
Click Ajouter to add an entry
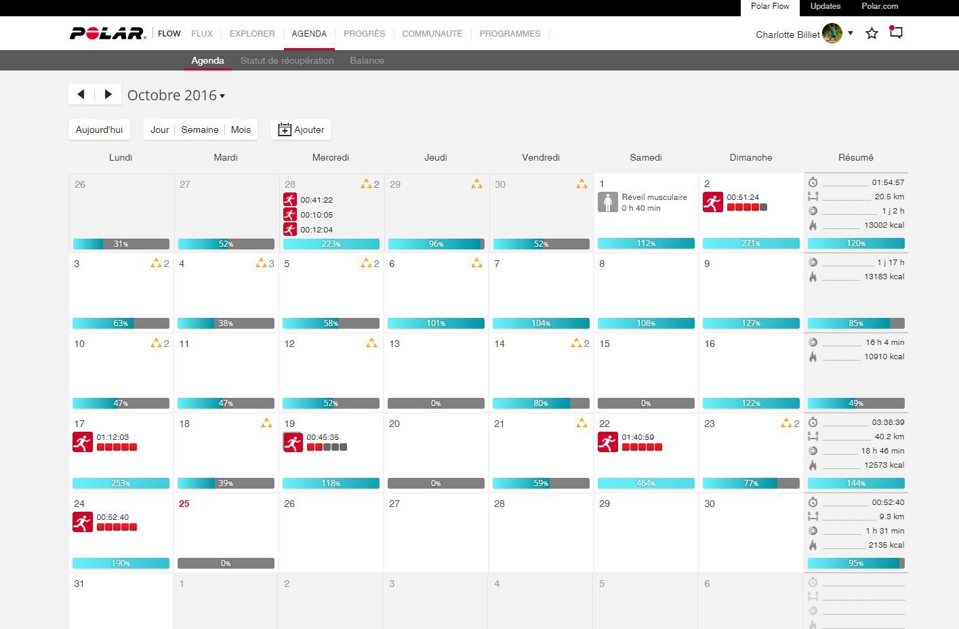[301, 129]
